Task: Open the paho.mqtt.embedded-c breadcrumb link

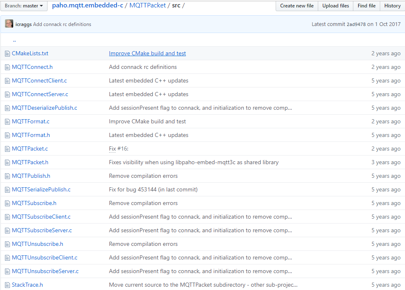Action: (88, 5)
